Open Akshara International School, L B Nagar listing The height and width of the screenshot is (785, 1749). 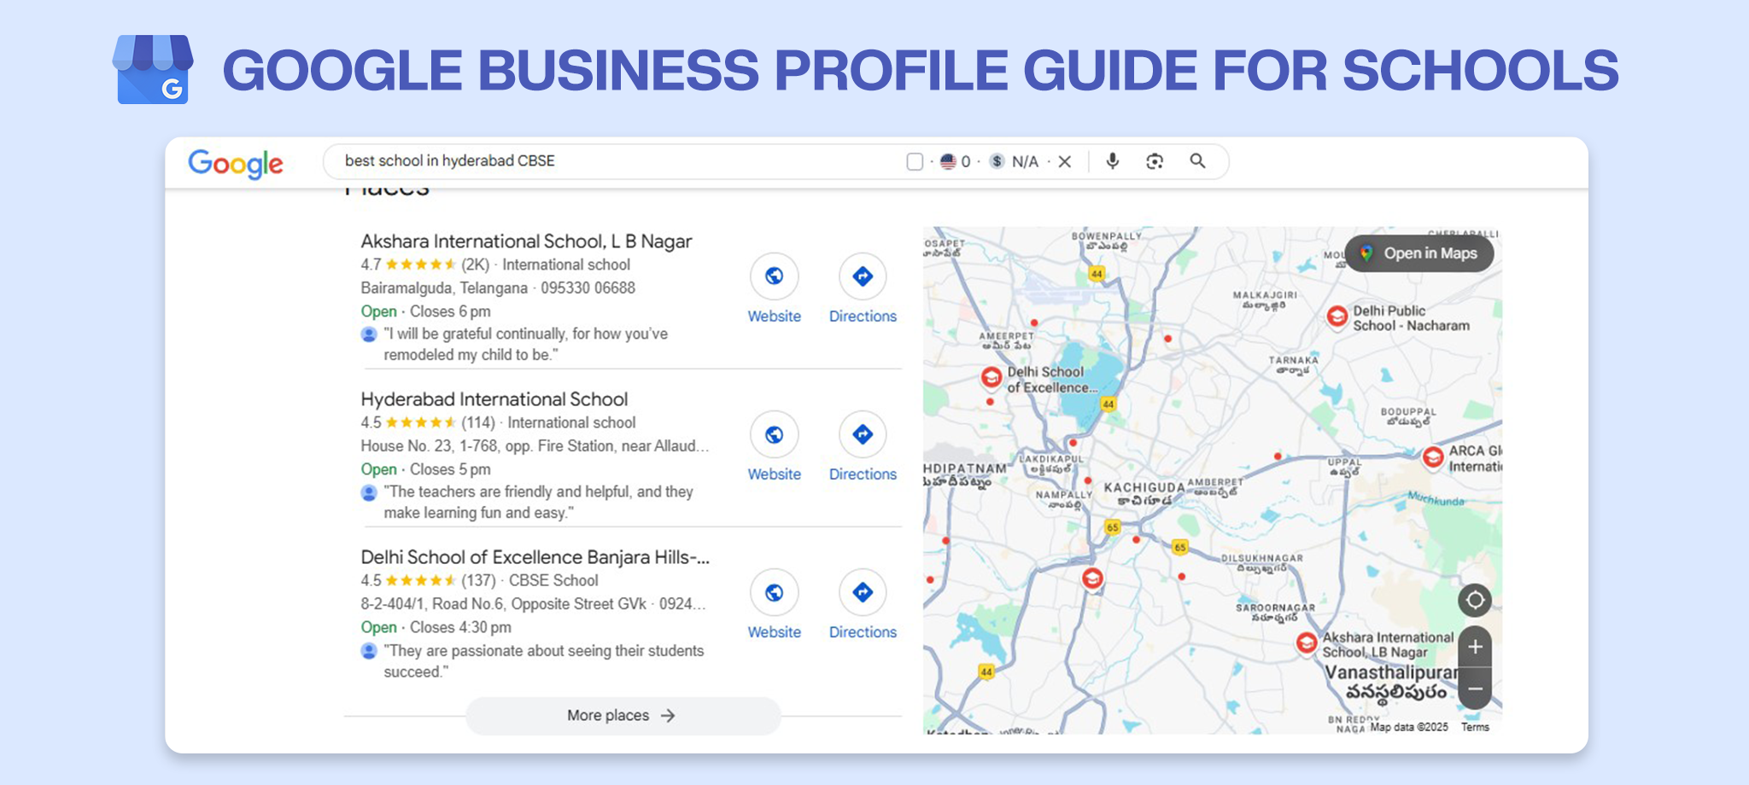(526, 241)
